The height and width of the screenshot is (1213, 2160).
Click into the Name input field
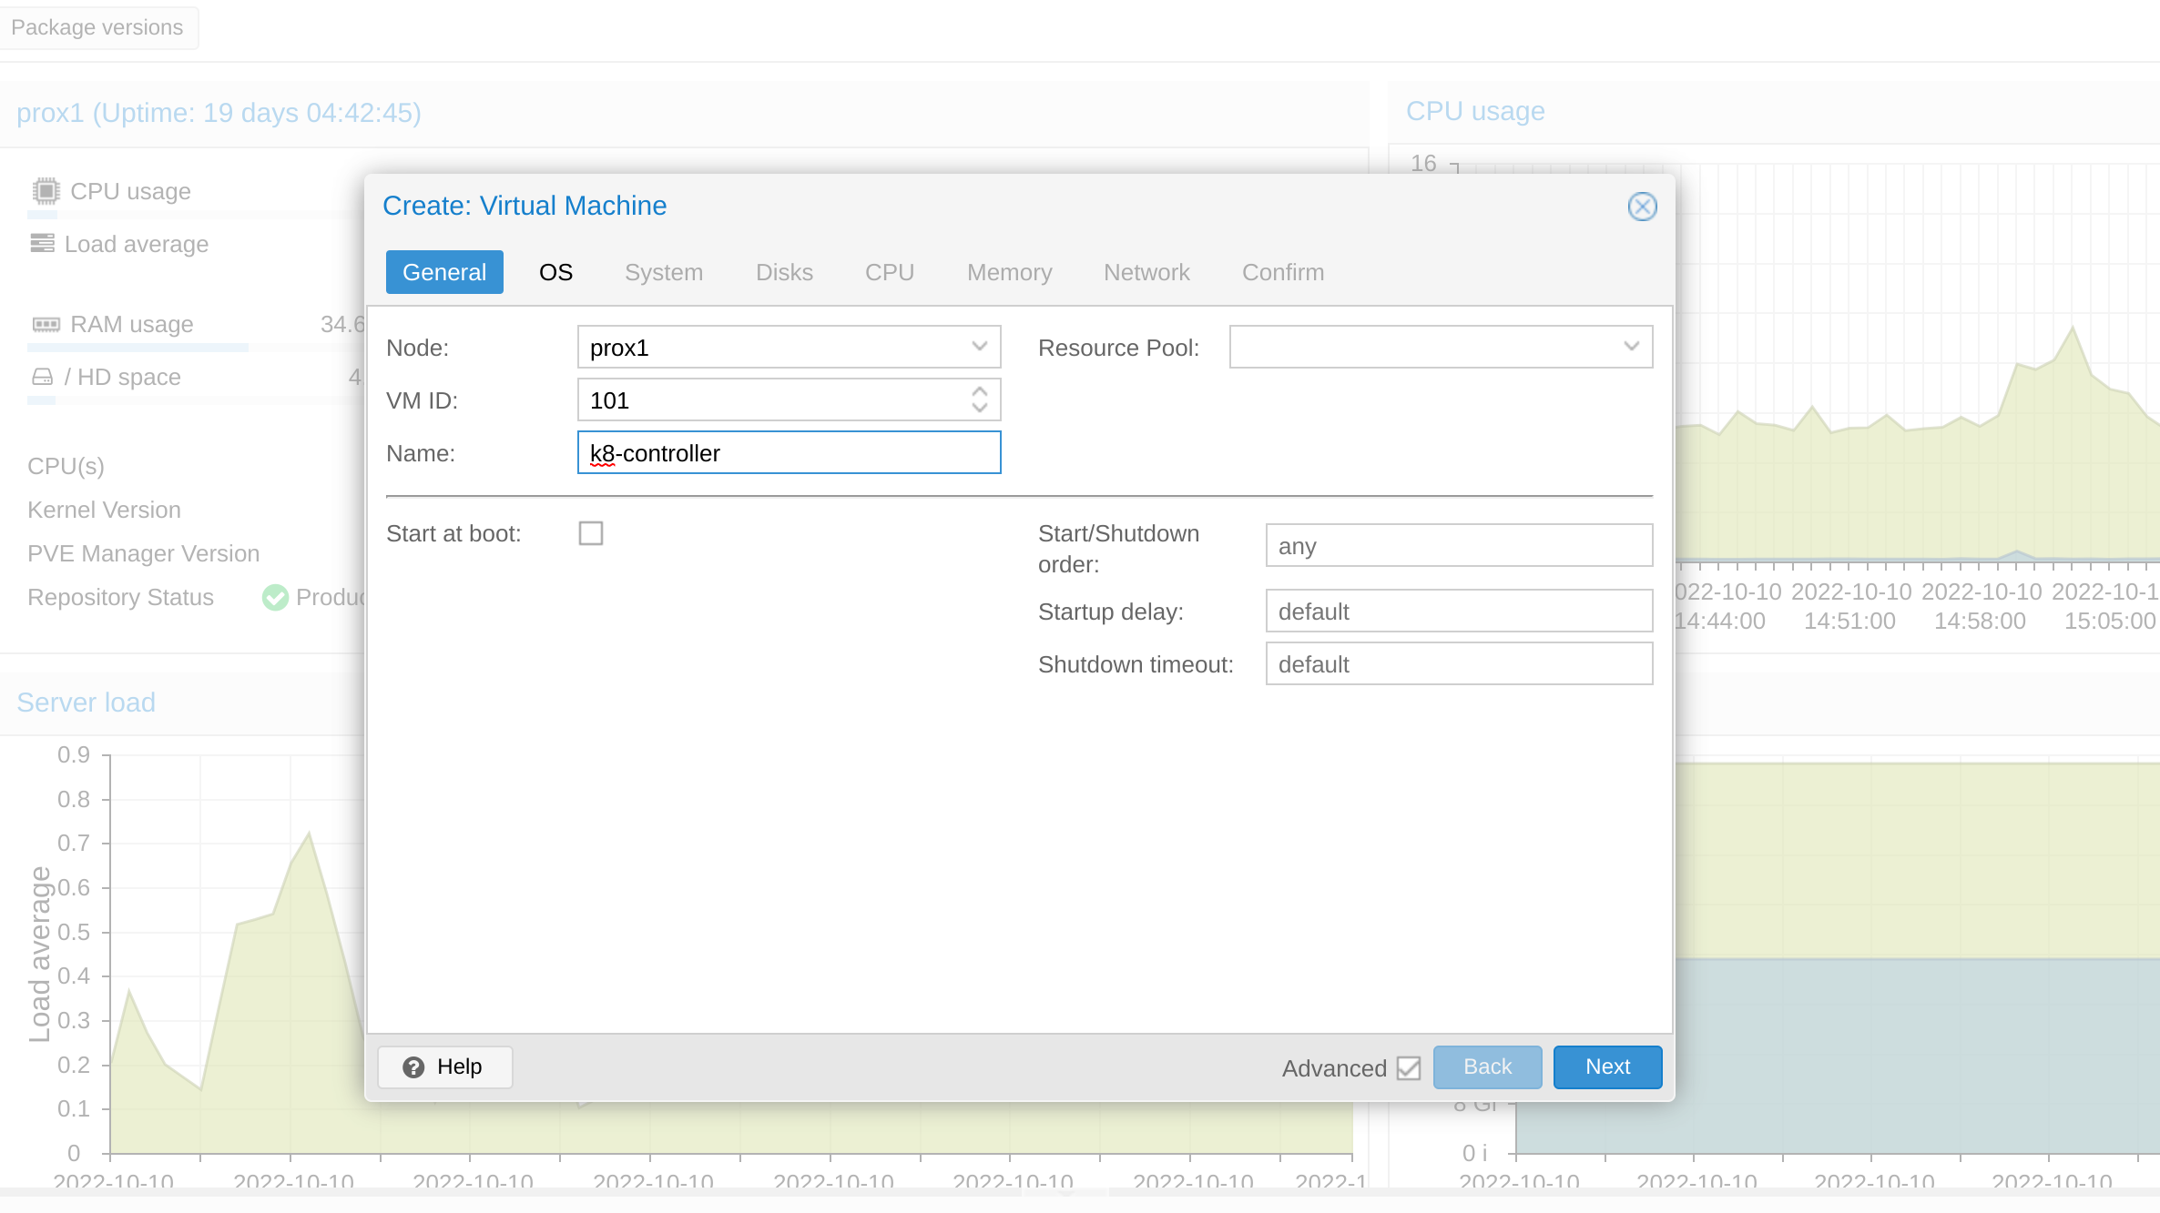point(789,453)
